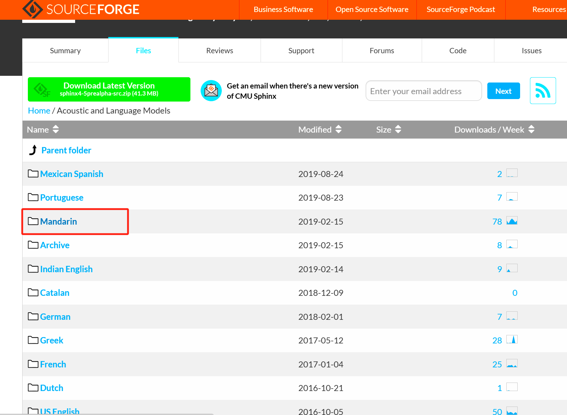
Task: Click the Parent folder up-arrow icon
Action: point(33,150)
